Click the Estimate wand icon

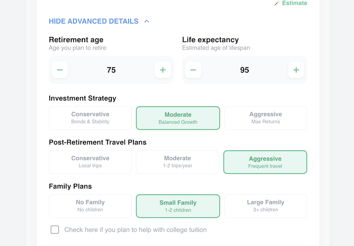[277, 3]
